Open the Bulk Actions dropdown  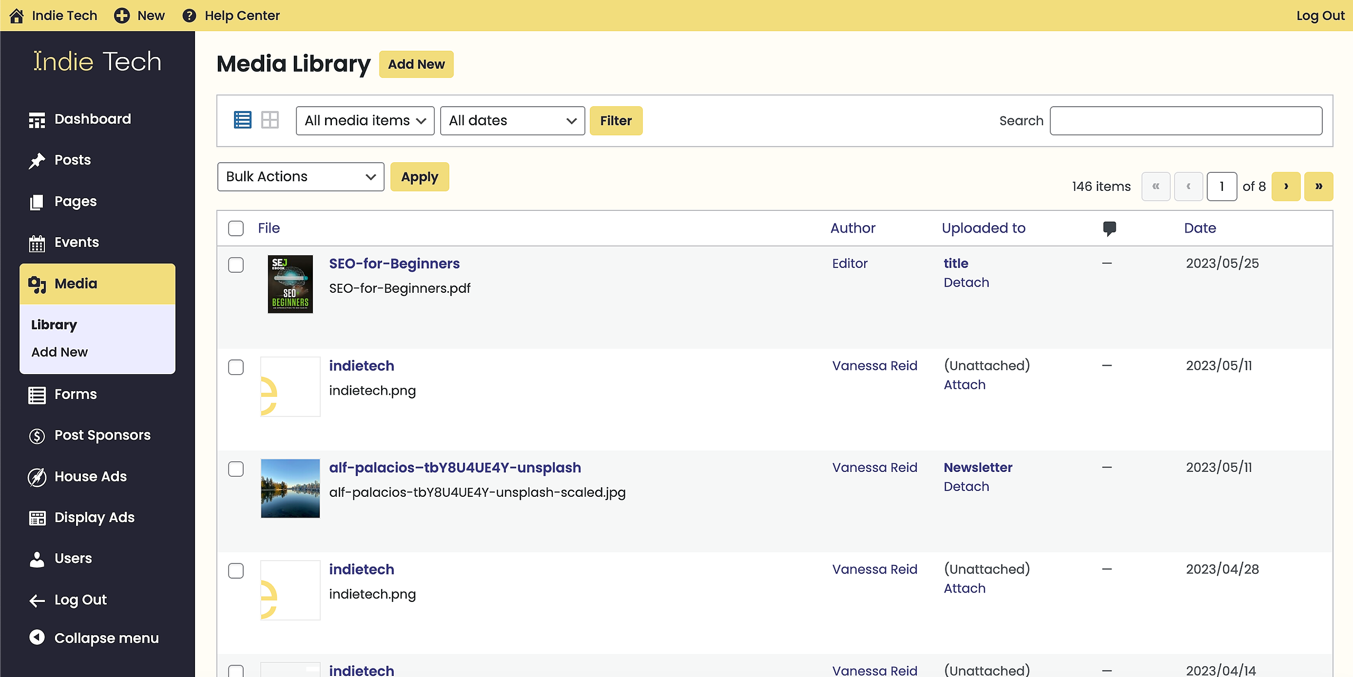click(300, 177)
